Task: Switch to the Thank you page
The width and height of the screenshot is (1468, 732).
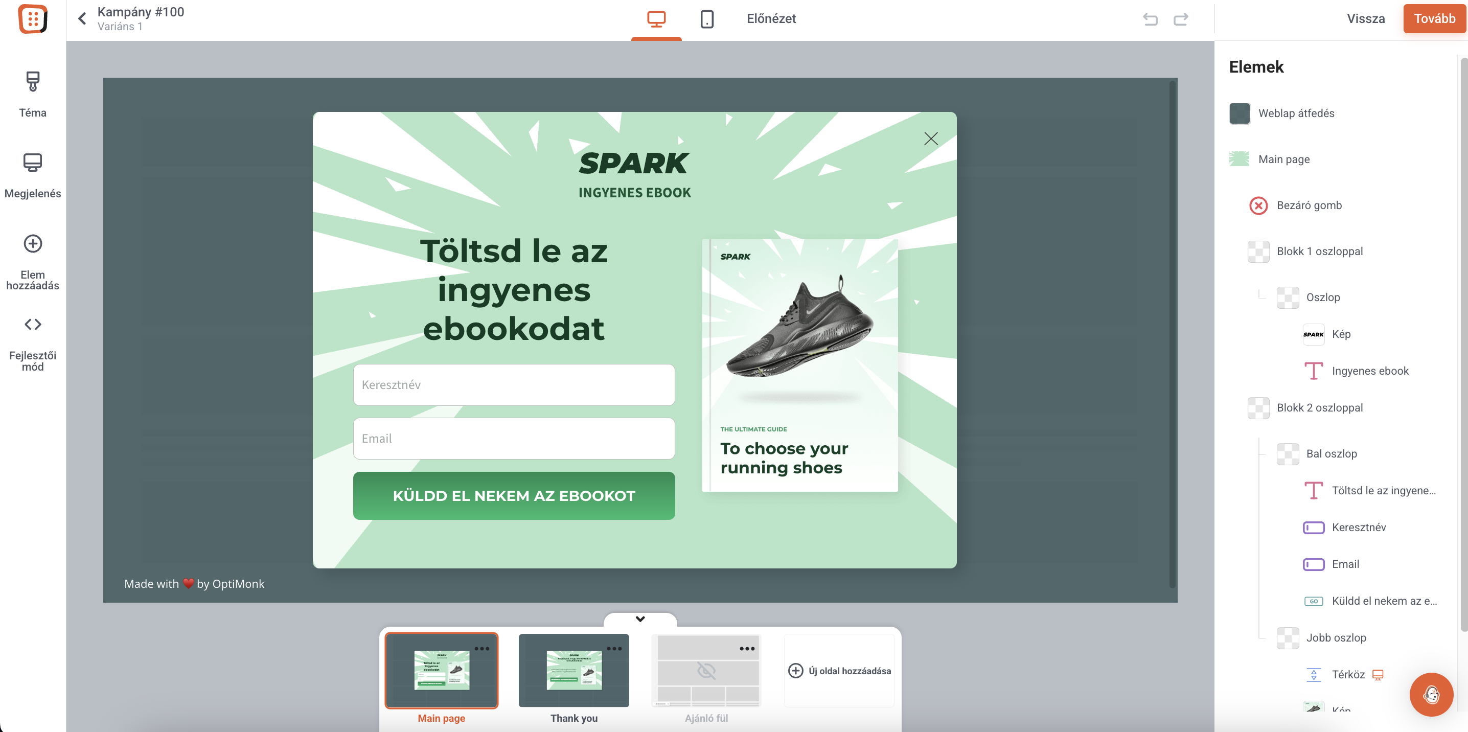Action: [x=574, y=671]
